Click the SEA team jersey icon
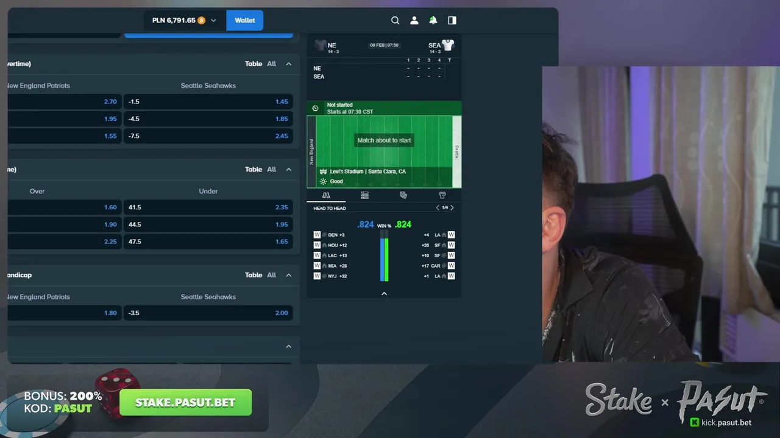Viewport: 780px width, 438px height. [448, 45]
